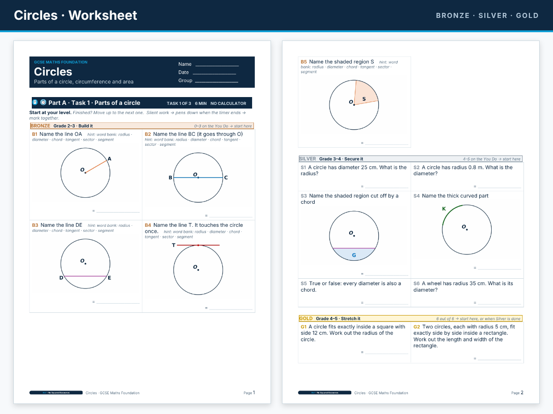Click the "BRONZE · SILVER · GOLD" header text
This screenshot has width=553, height=414.
[487, 16]
